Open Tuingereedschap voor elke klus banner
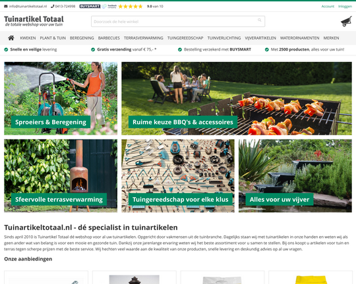This screenshot has height=284, width=356. pyautogui.click(x=178, y=176)
